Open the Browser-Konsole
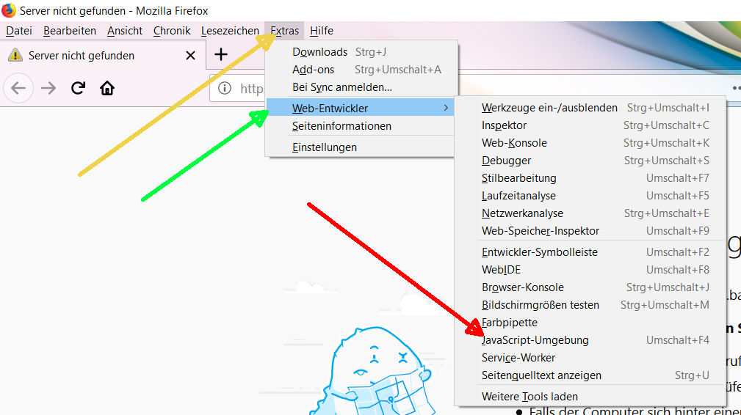This screenshot has width=741, height=415. pyautogui.click(x=590, y=287)
